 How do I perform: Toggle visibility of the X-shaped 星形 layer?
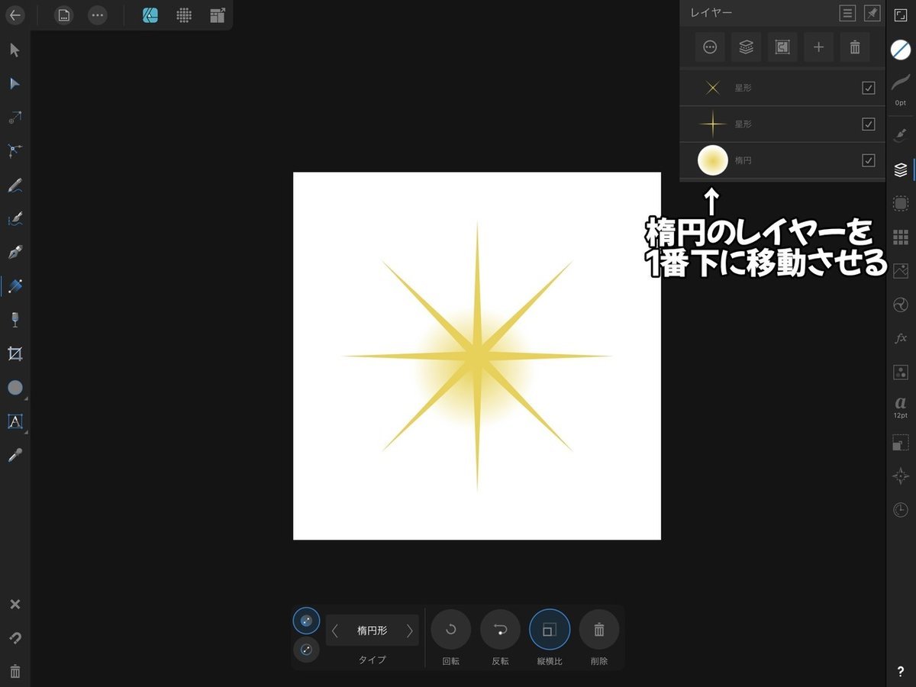point(869,88)
